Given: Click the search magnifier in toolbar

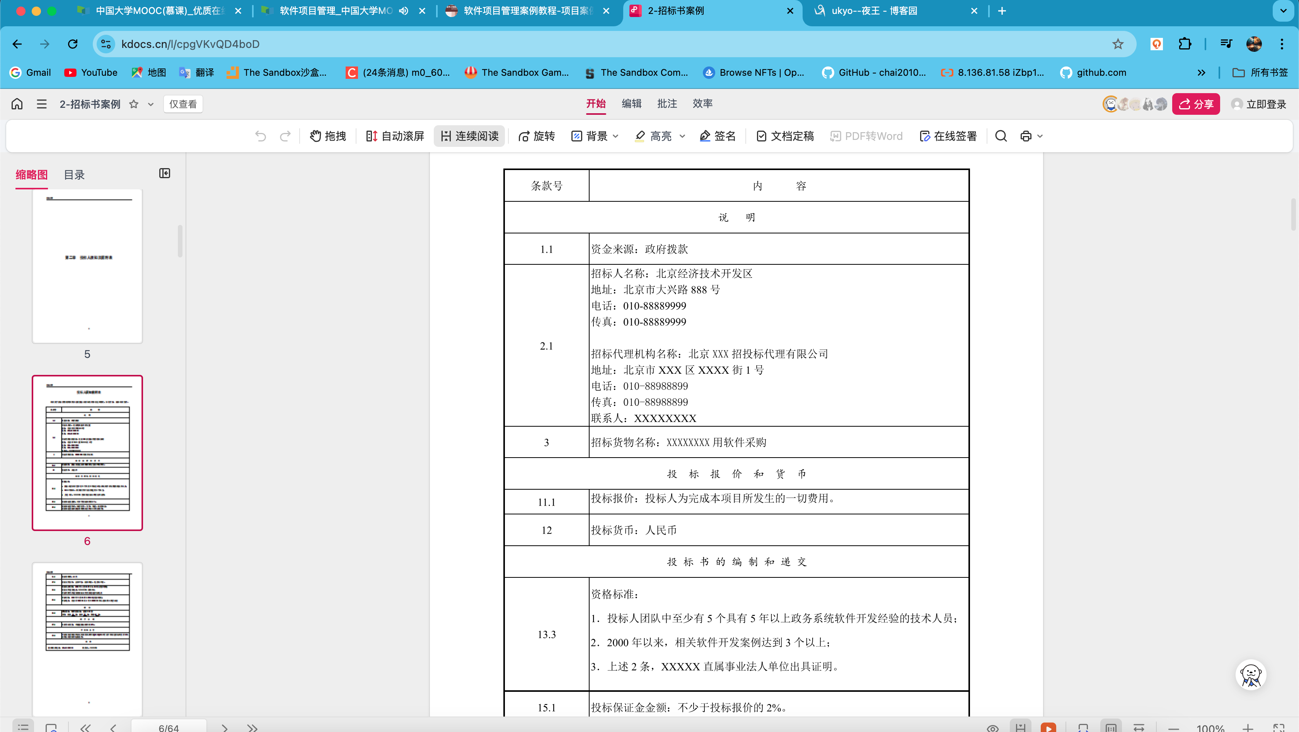Looking at the screenshot, I should tap(1001, 136).
